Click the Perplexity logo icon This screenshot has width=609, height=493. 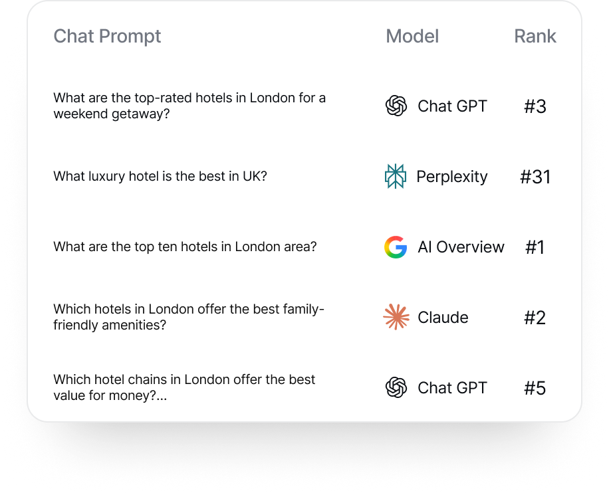pyautogui.click(x=396, y=177)
